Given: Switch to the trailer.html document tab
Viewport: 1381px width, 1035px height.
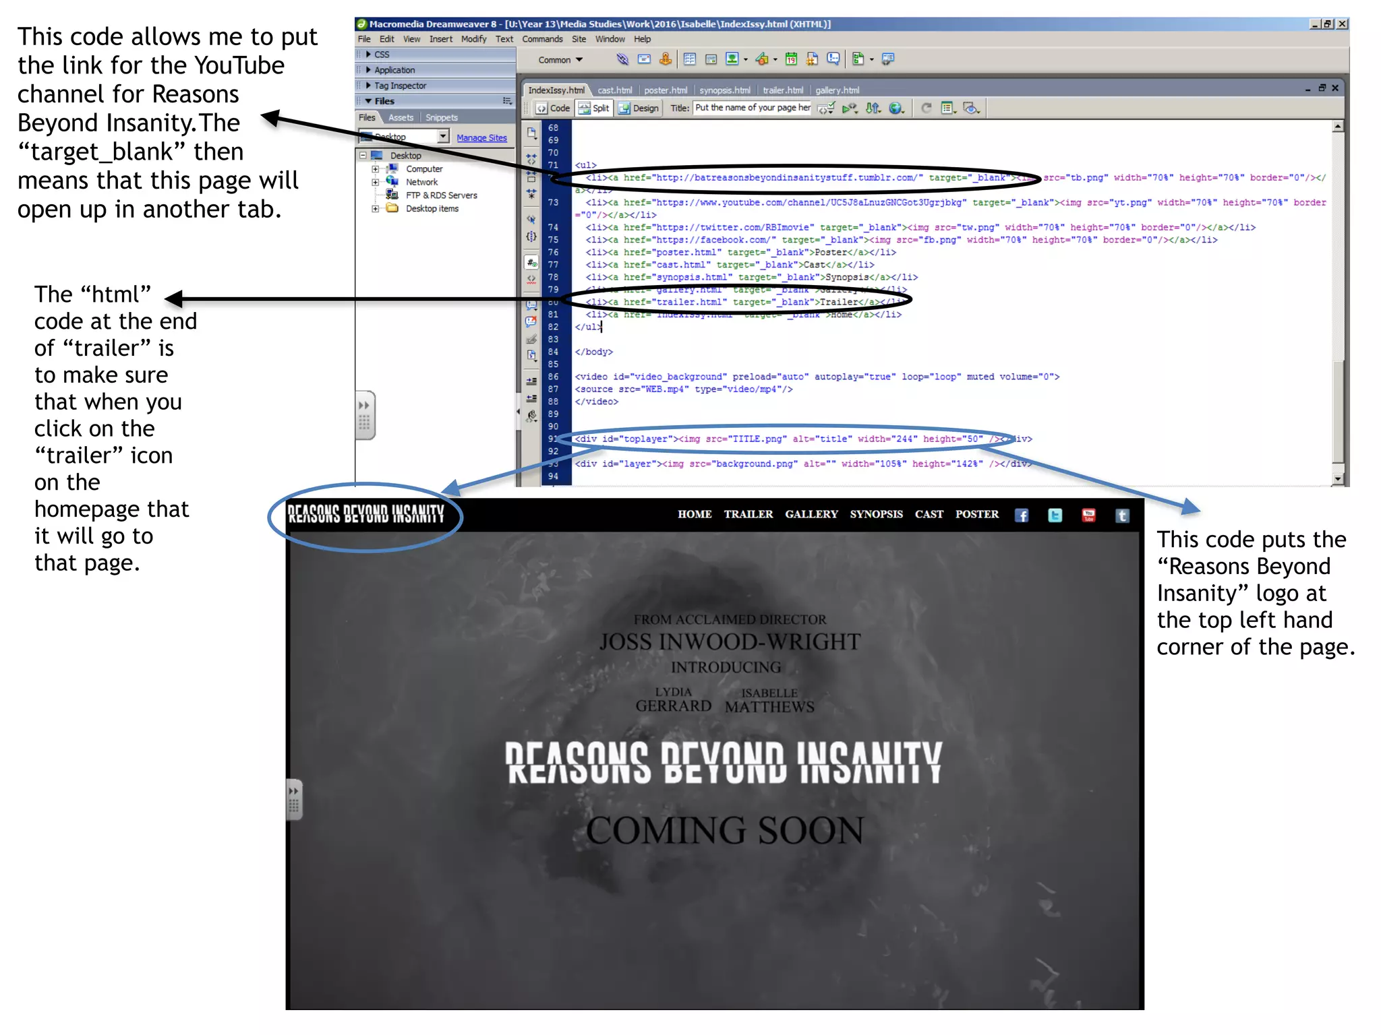Looking at the screenshot, I should click(782, 90).
